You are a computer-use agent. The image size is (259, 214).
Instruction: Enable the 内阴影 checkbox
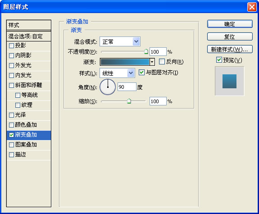(11, 55)
